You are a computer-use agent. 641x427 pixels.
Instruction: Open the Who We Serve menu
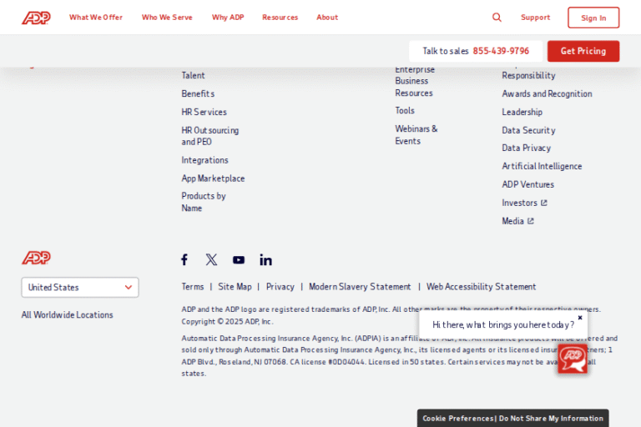tap(167, 18)
